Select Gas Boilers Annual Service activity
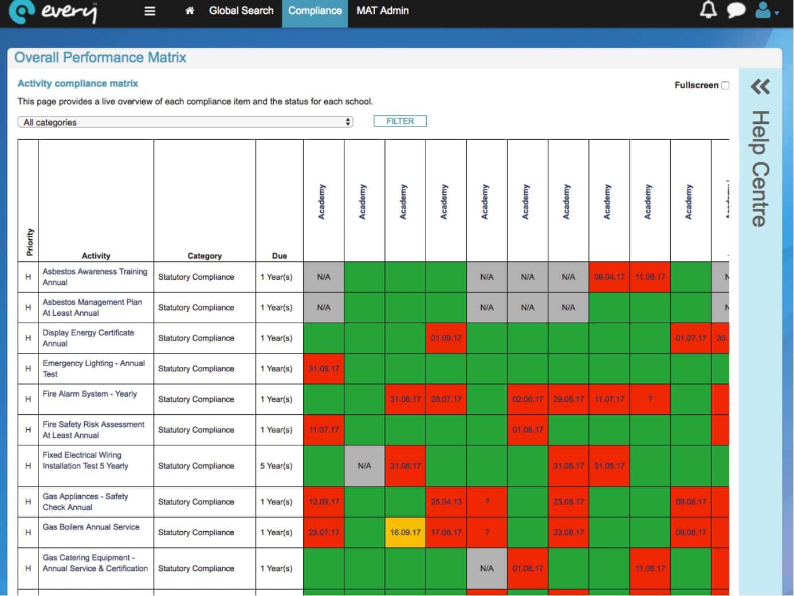The width and height of the screenshot is (794, 596). point(91,527)
